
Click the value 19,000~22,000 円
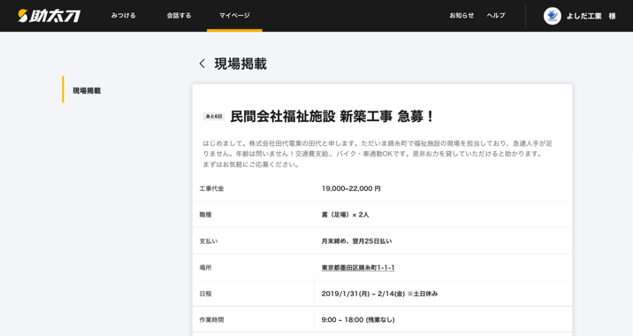coord(351,188)
